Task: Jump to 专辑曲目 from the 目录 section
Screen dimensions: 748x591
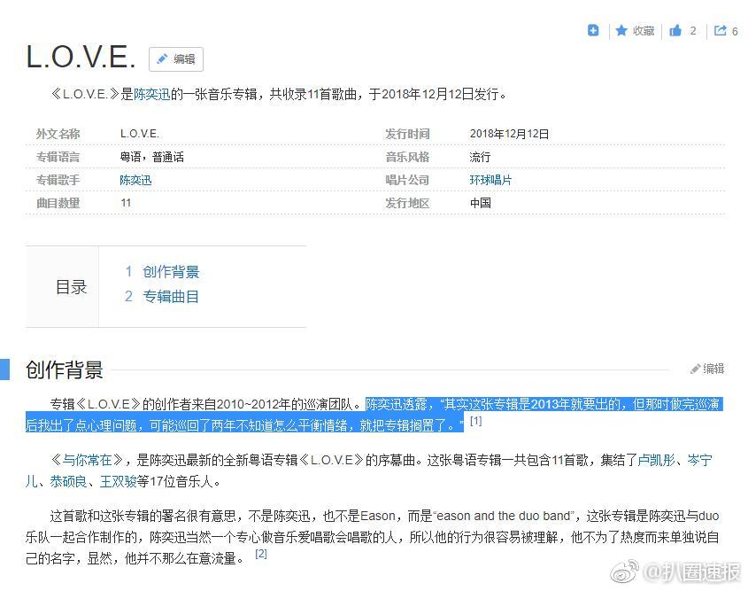Action: (172, 296)
